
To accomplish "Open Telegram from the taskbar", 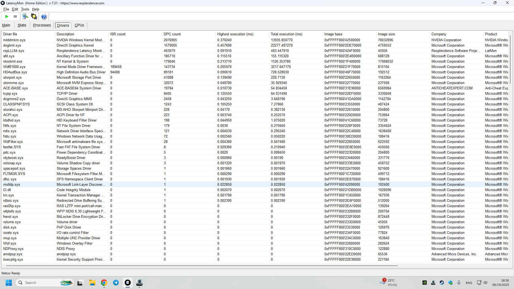I will tap(116, 283).
